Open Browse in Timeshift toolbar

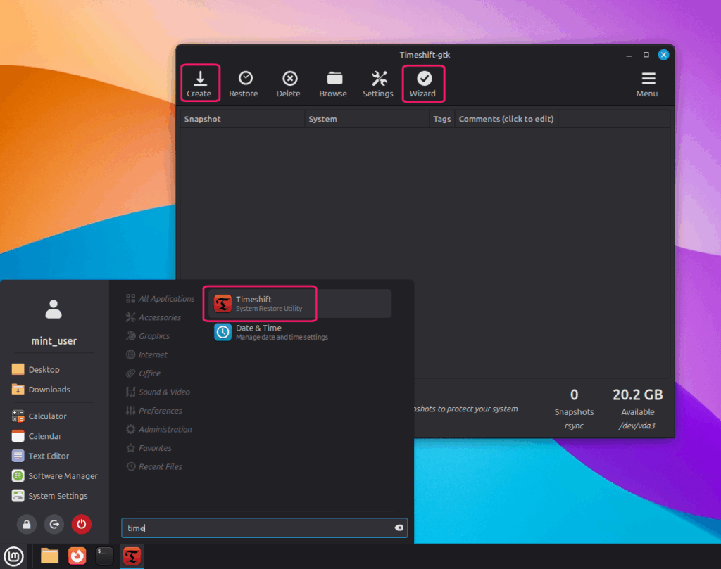click(x=333, y=84)
